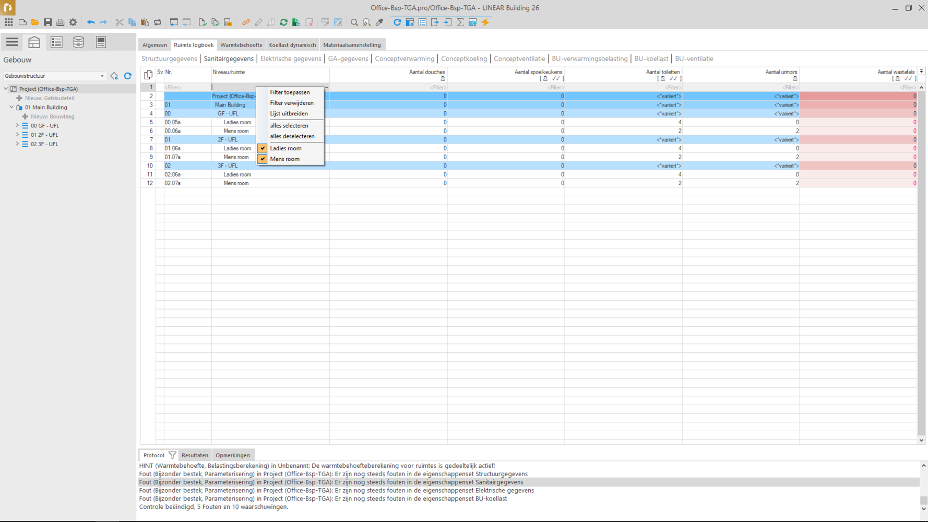Image resolution: width=928 pixels, height=522 pixels.
Task: Click the copy table icon in grid header
Action: coord(148,75)
